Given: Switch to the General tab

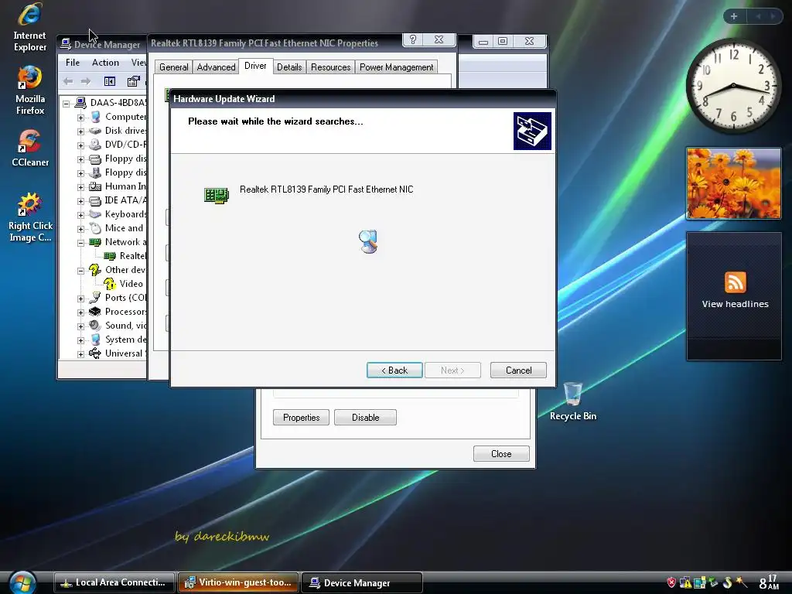Looking at the screenshot, I should coord(173,67).
